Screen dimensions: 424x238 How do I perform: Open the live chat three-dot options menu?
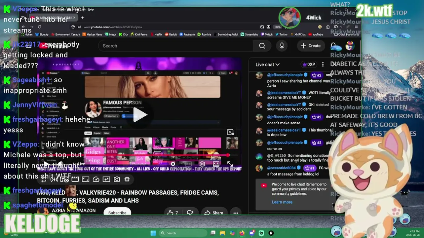(323, 64)
